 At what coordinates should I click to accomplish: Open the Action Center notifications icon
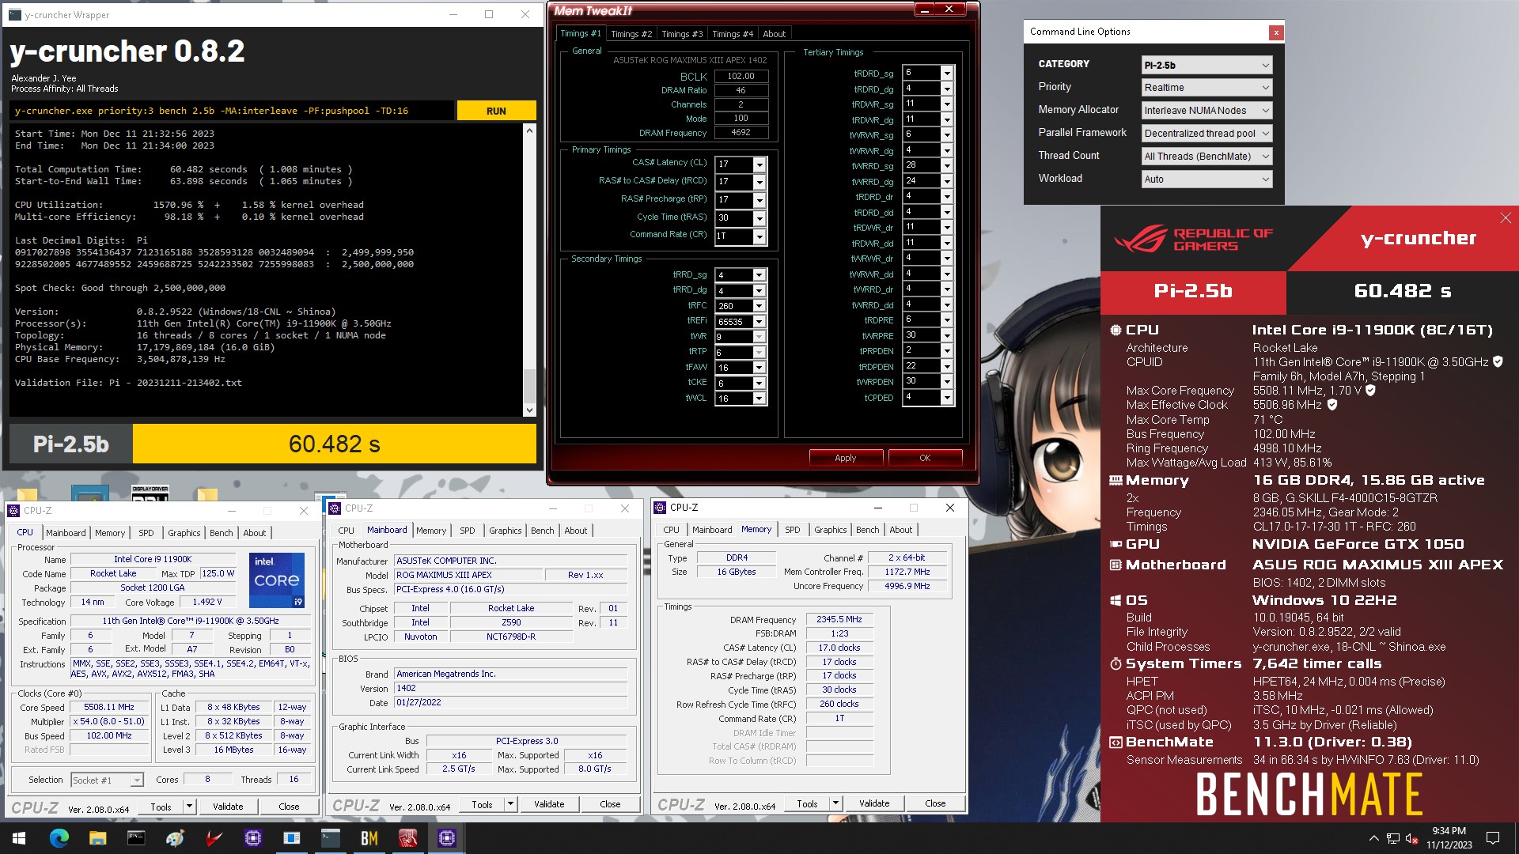coord(1493,838)
